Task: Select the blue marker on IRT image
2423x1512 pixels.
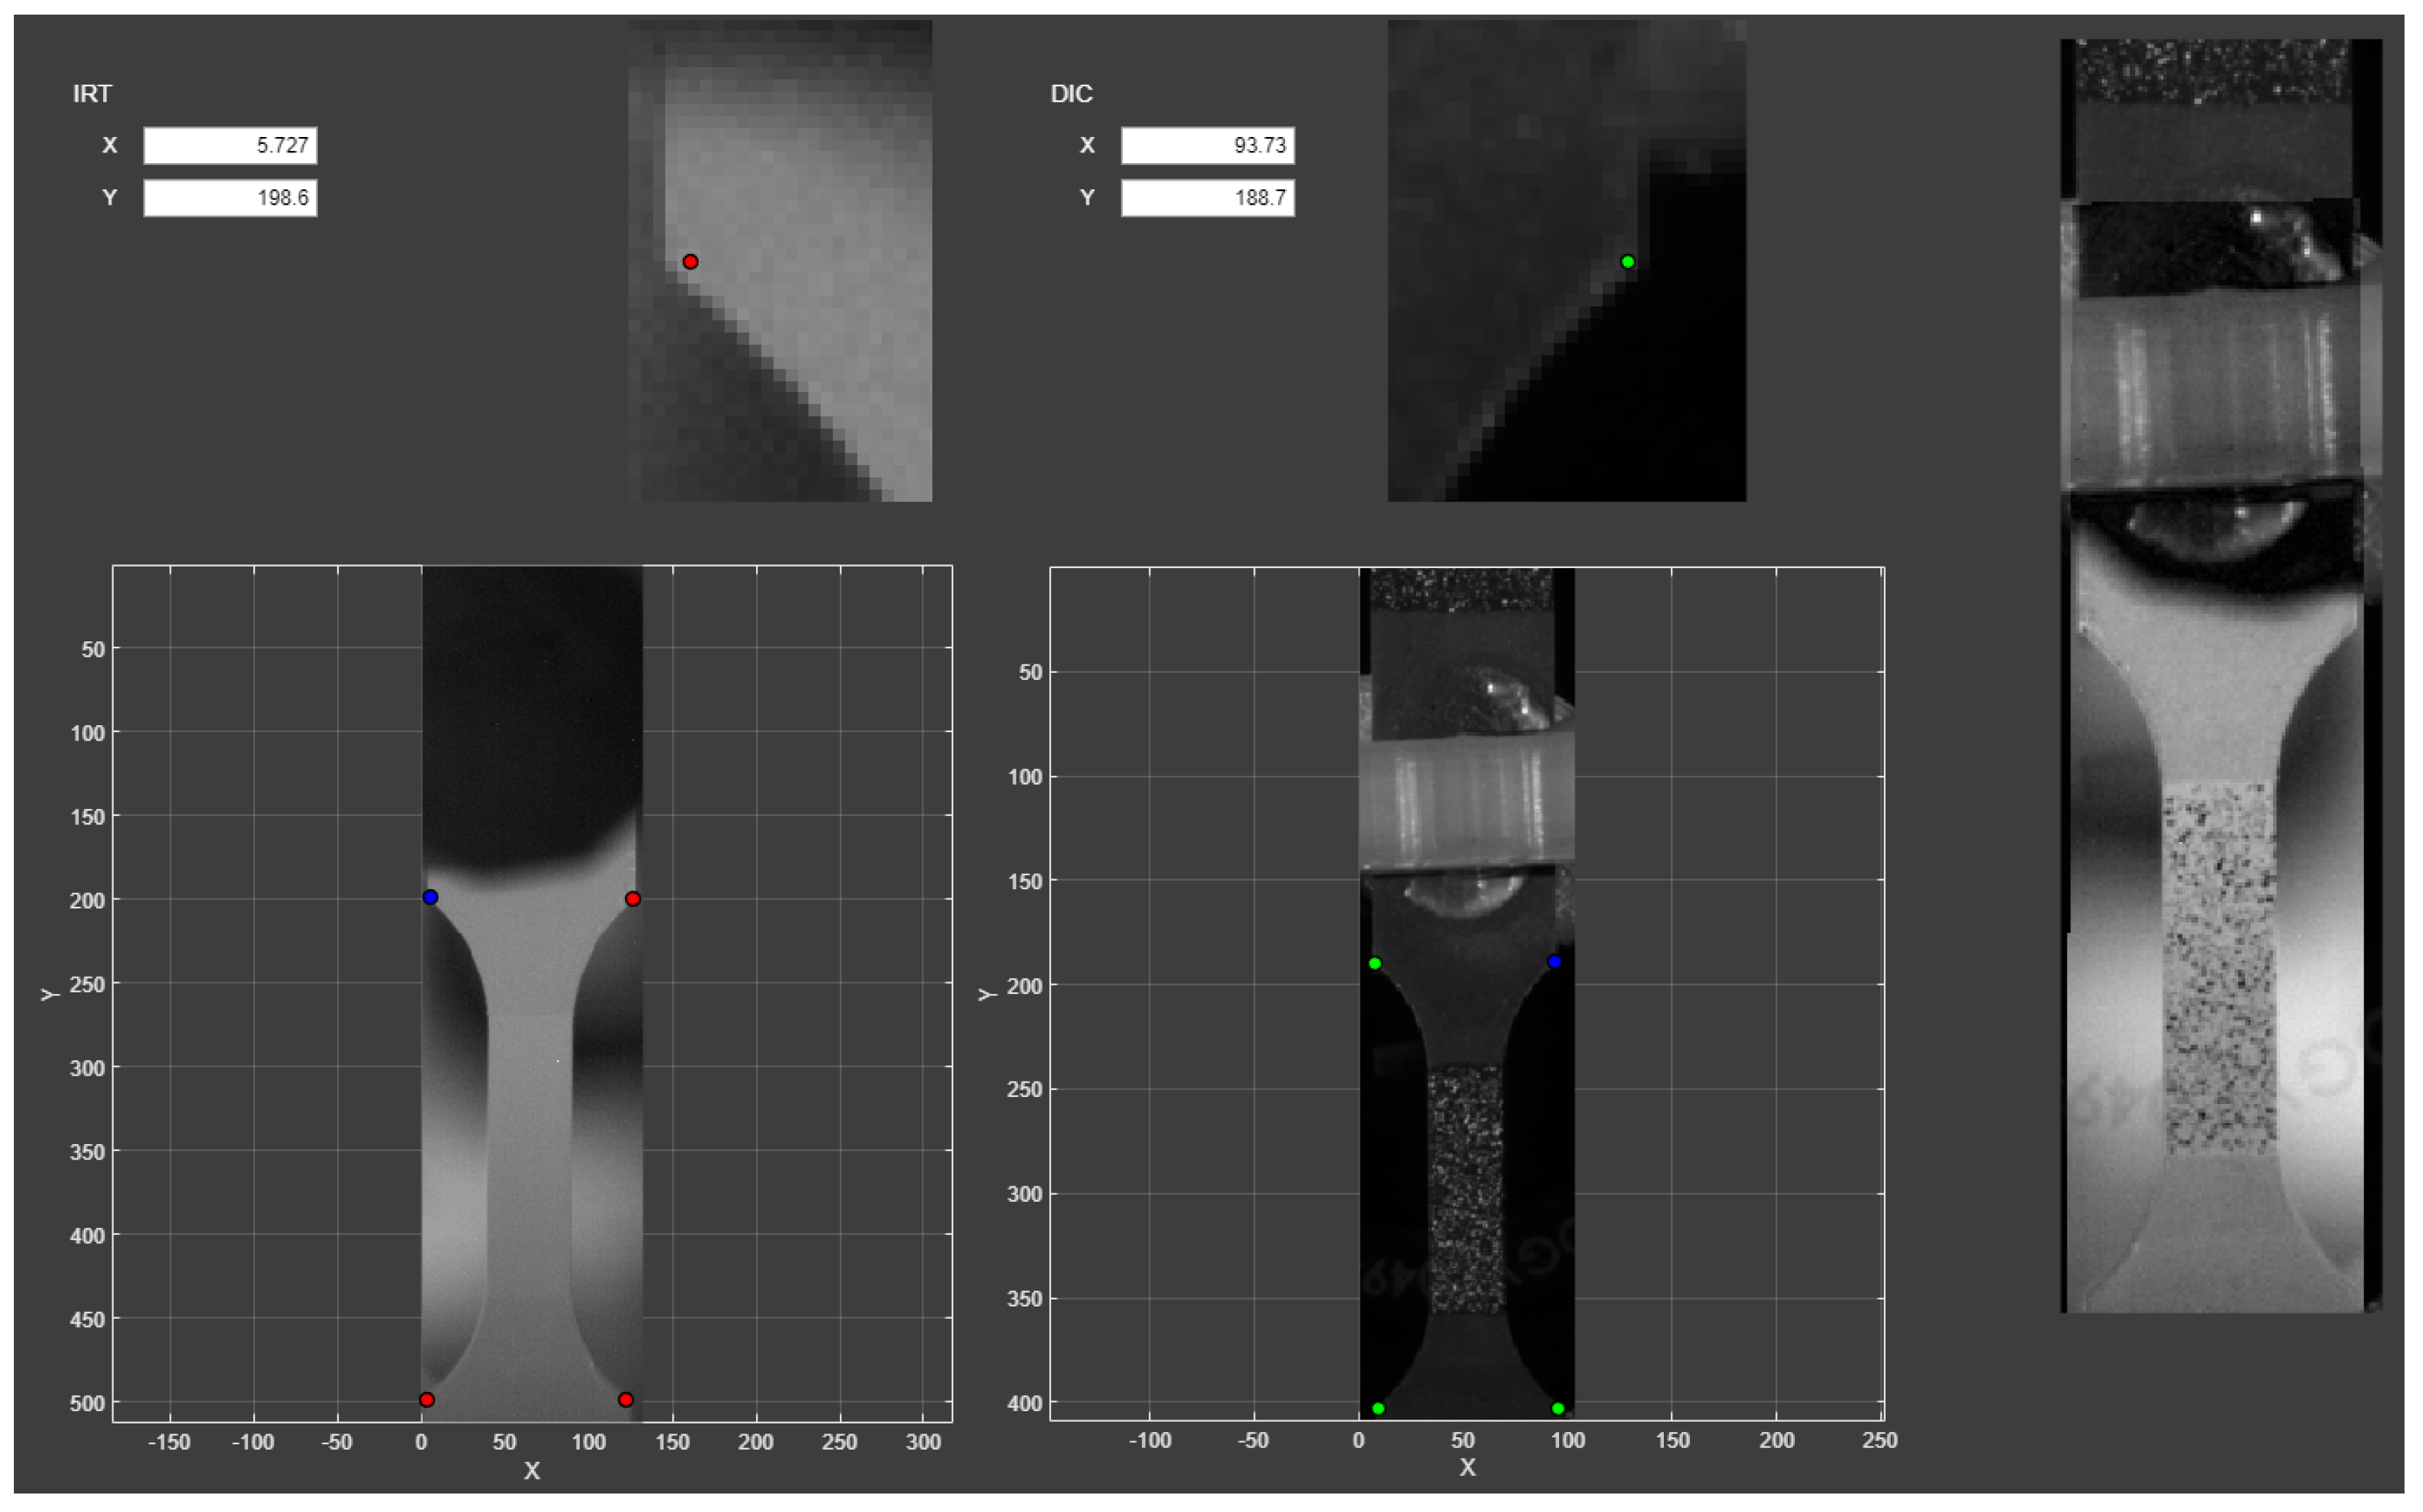Action: (x=430, y=897)
